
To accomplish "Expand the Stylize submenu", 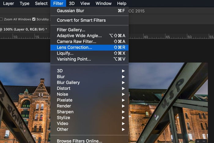I will (x=89, y=118).
